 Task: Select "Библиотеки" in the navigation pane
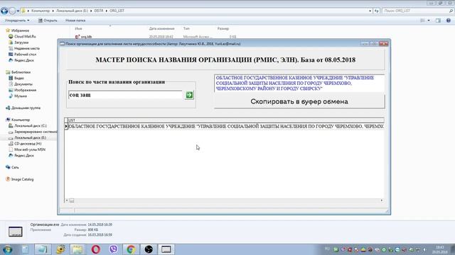21,72
